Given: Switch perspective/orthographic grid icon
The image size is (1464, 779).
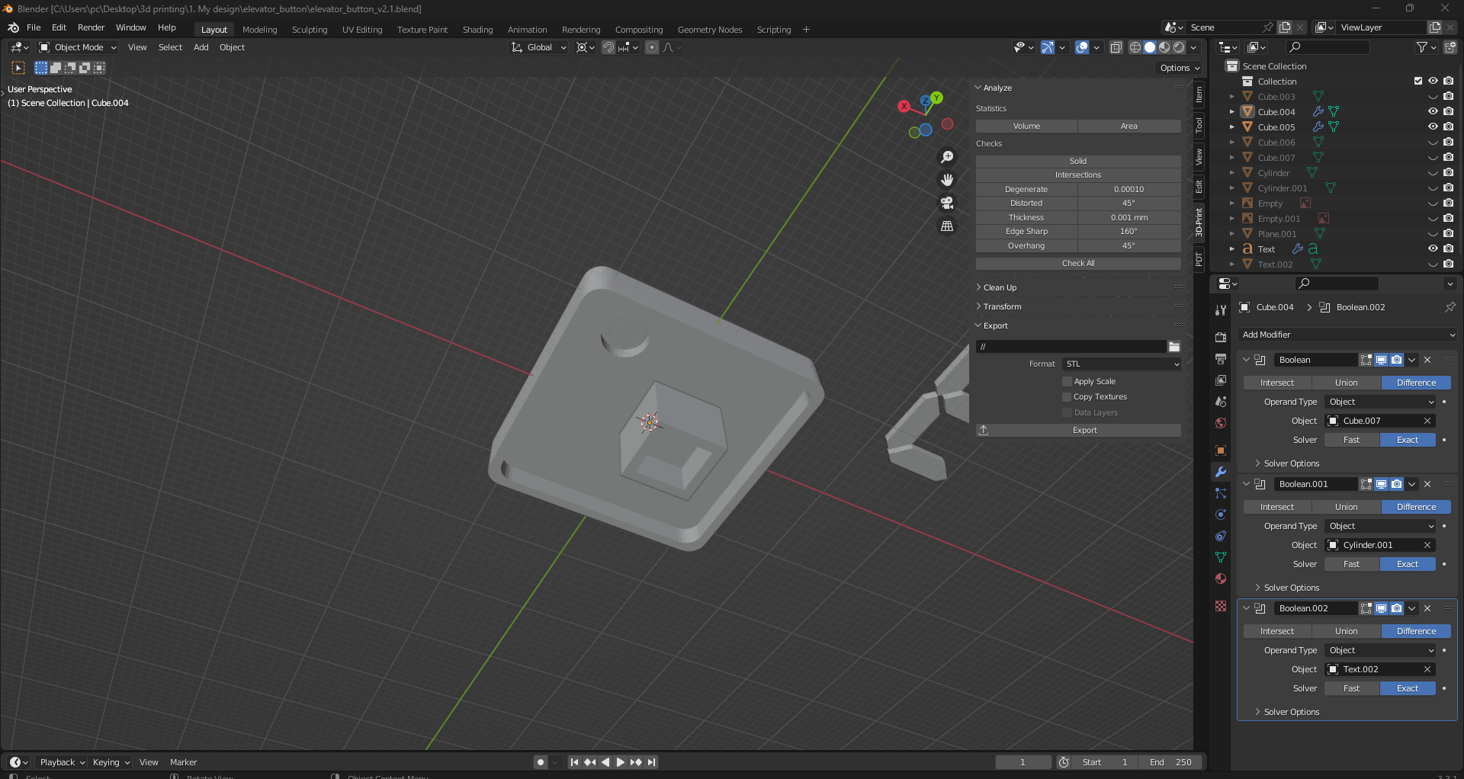Looking at the screenshot, I should (947, 226).
